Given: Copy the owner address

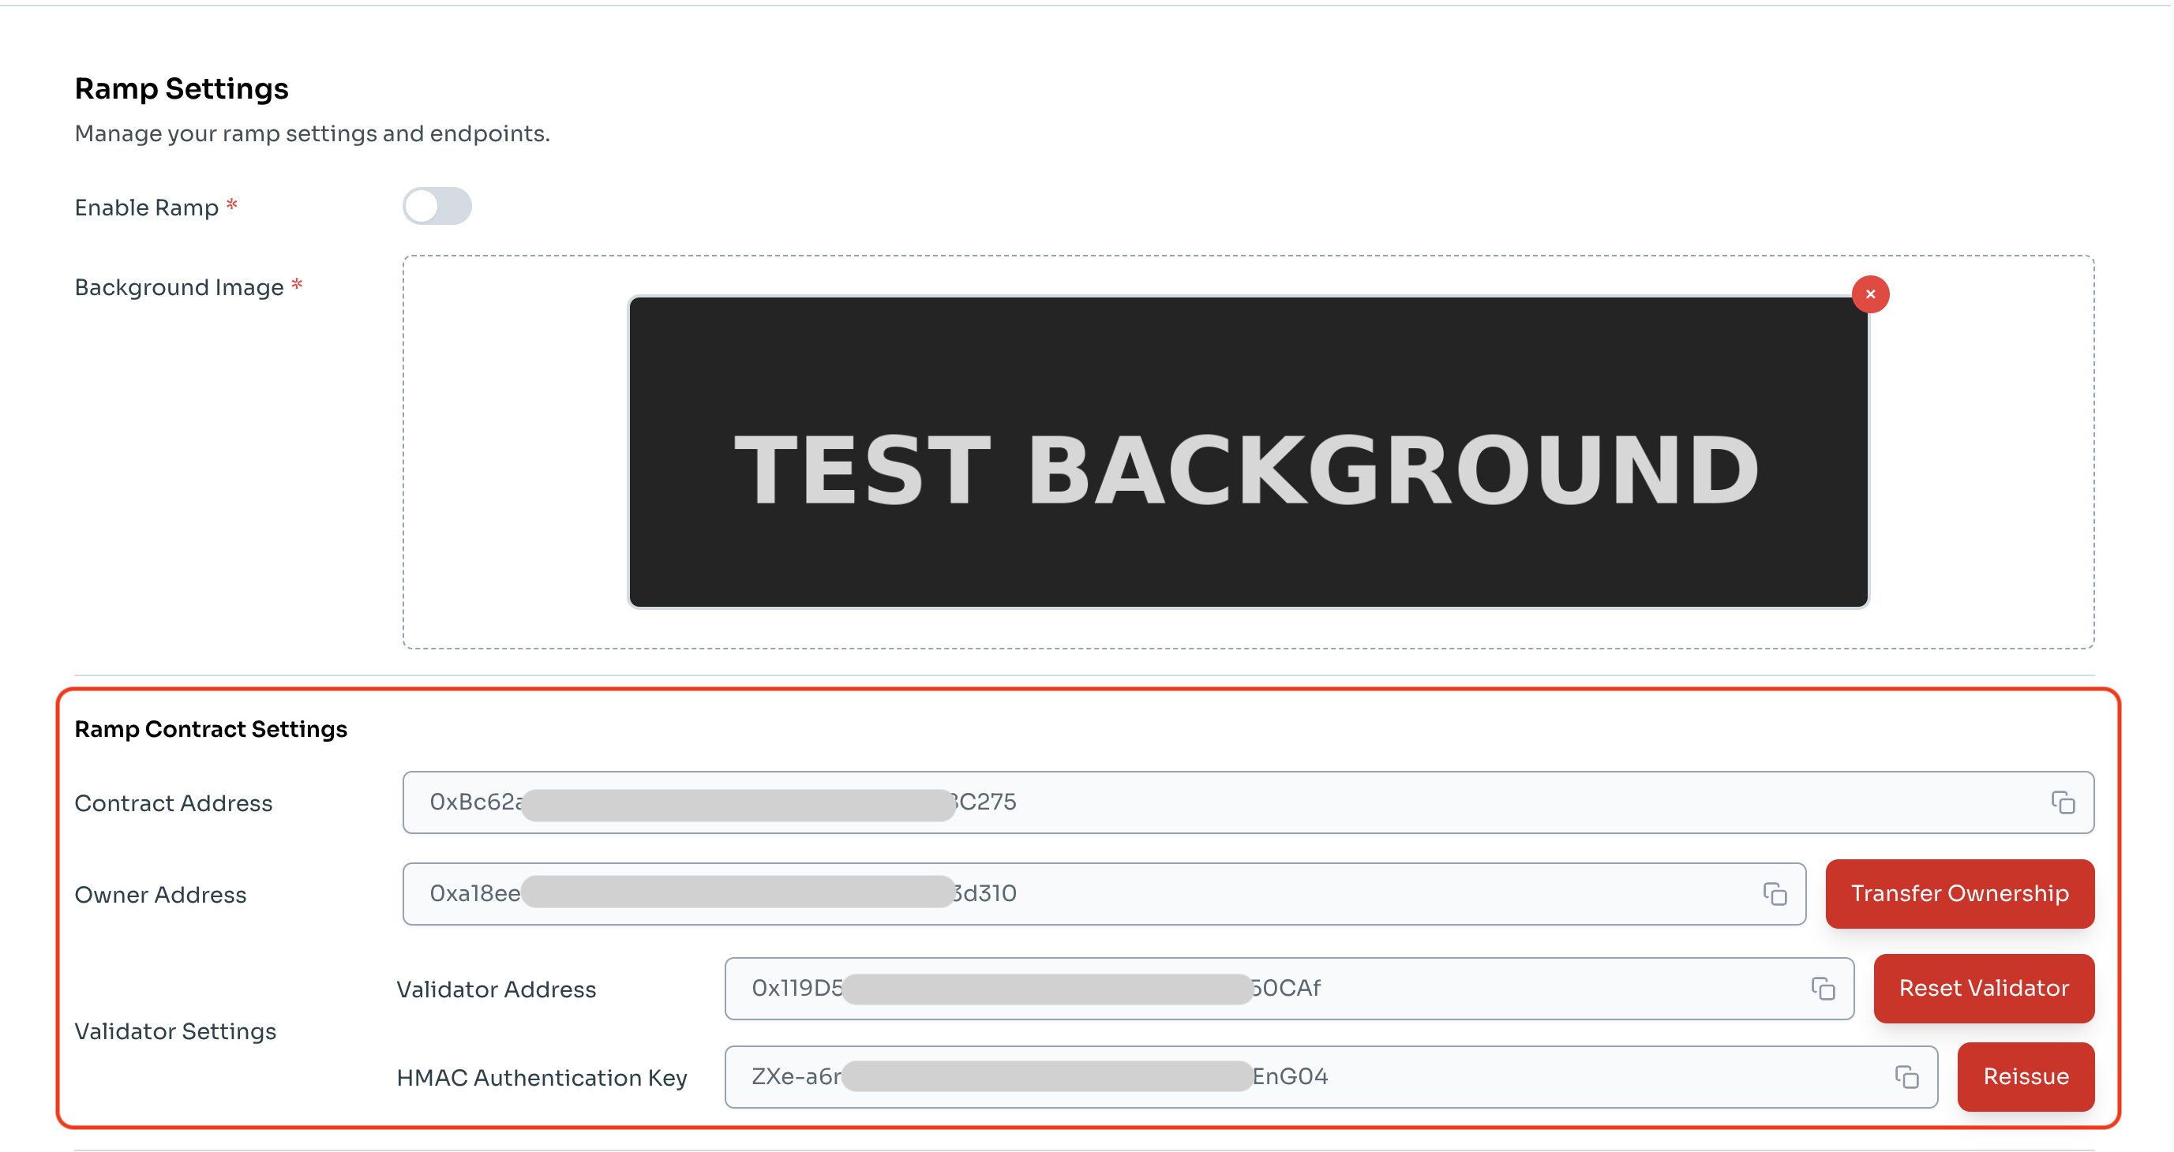Looking at the screenshot, I should 1774,894.
